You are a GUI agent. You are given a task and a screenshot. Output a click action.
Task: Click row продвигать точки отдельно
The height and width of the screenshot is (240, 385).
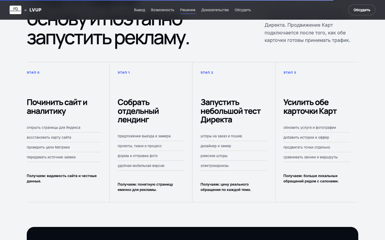tap(317, 147)
